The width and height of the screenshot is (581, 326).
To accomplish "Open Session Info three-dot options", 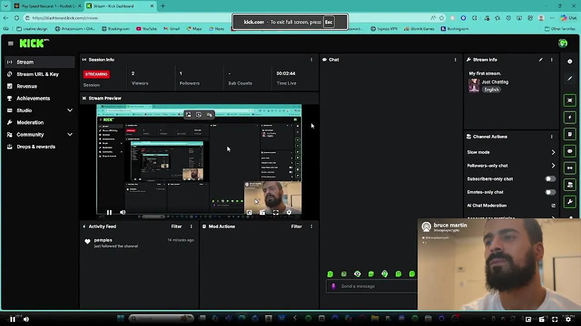I will (311, 60).
